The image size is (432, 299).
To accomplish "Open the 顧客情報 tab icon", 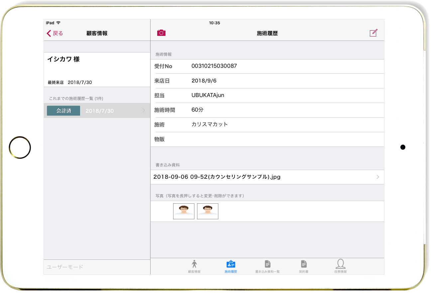I will (194, 264).
